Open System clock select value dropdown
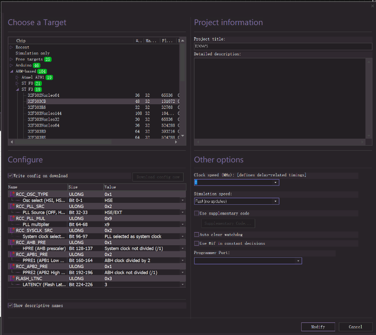Viewport: 376px width, 335px height. coord(183,236)
